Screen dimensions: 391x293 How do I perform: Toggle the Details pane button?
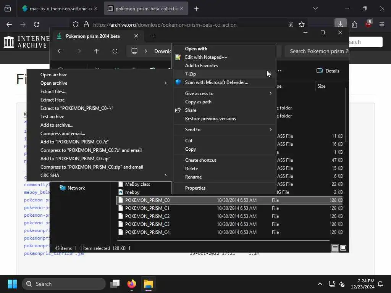(328, 71)
